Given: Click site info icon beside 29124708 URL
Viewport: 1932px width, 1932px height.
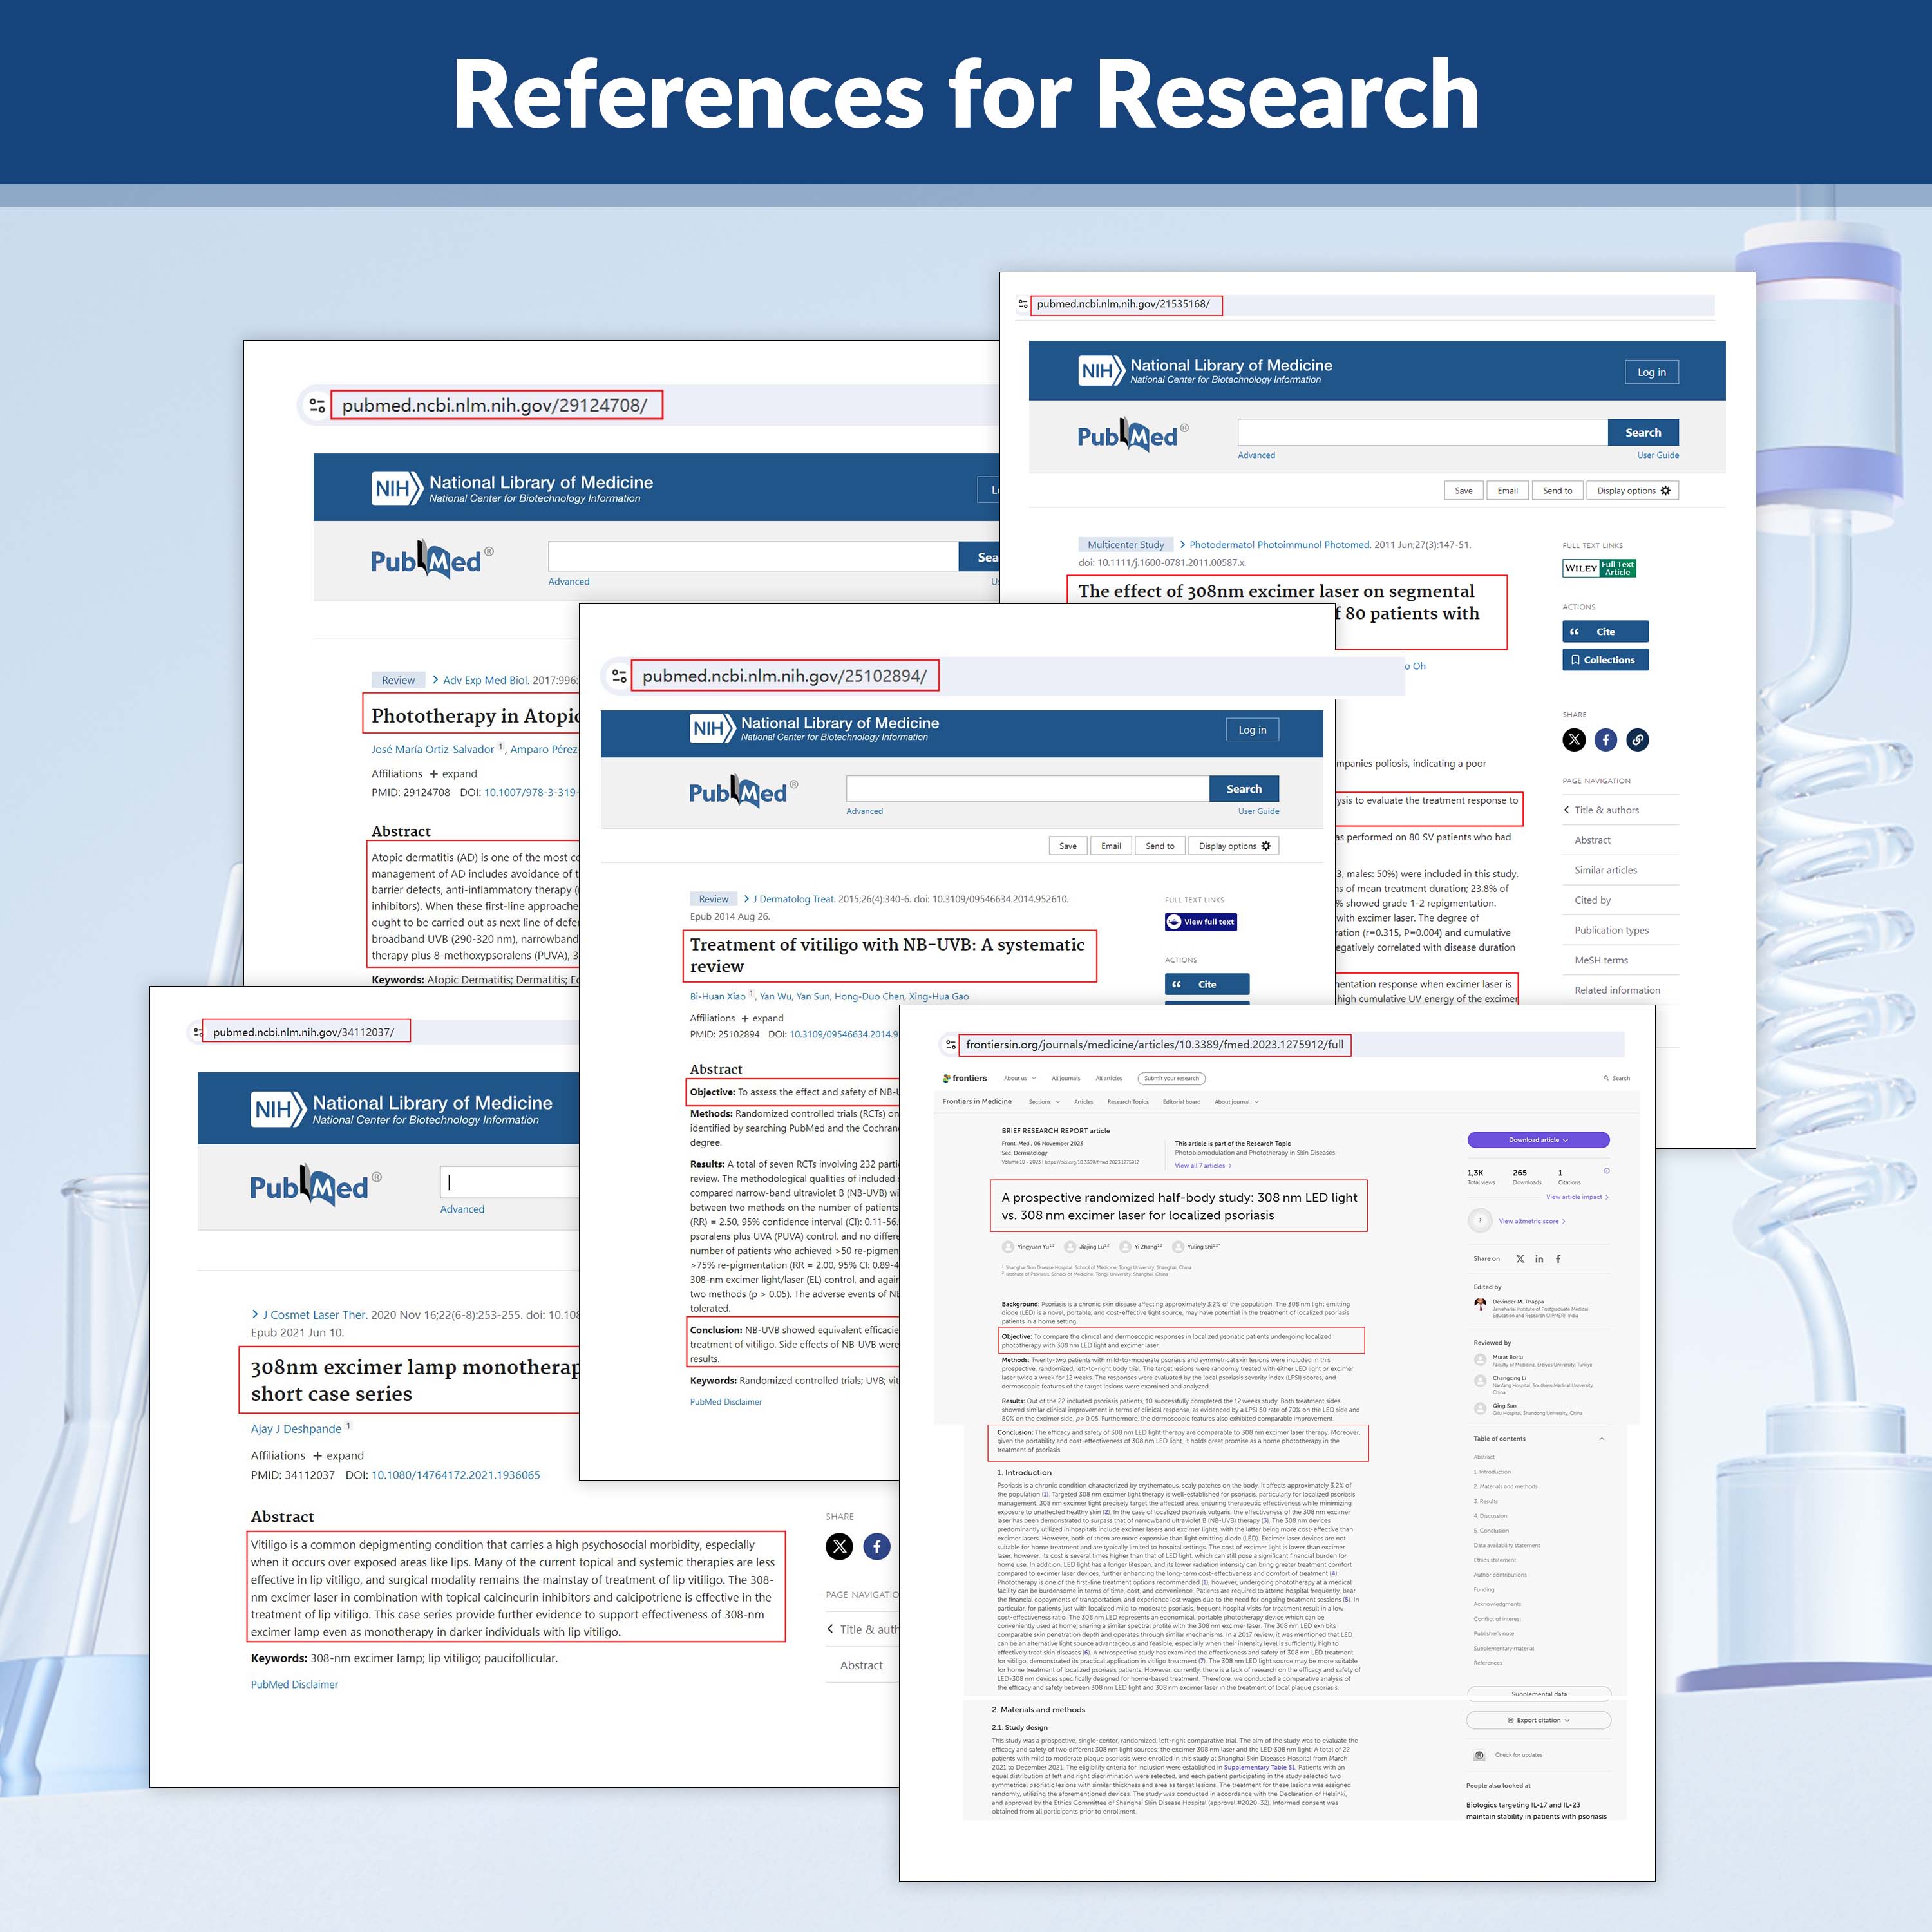Looking at the screenshot, I should pos(317,406).
